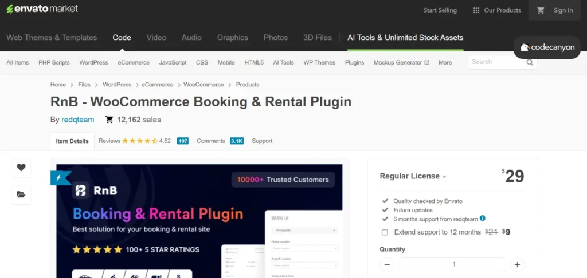Expand the Regular License dropdown
This screenshot has height=278, width=587.
[x=413, y=176]
